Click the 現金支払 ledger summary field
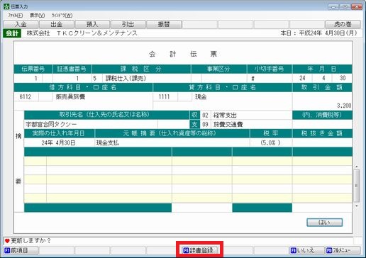 (x=172, y=142)
